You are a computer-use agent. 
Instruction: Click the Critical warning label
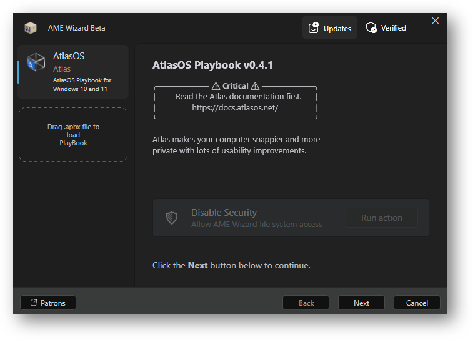tap(236, 86)
